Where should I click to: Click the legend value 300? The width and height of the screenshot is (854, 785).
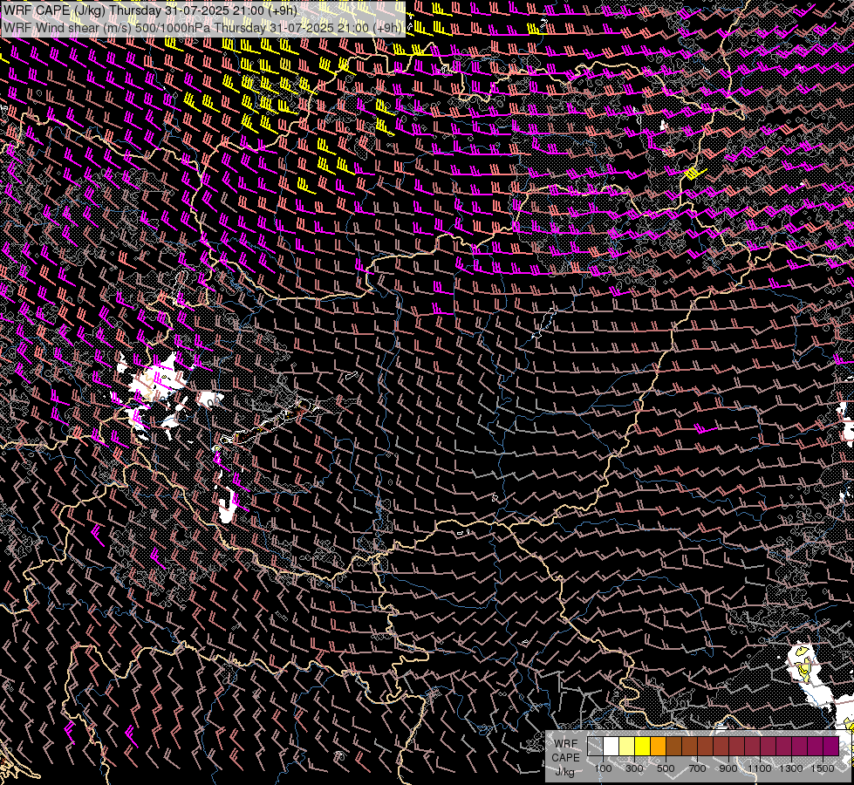(634, 768)
